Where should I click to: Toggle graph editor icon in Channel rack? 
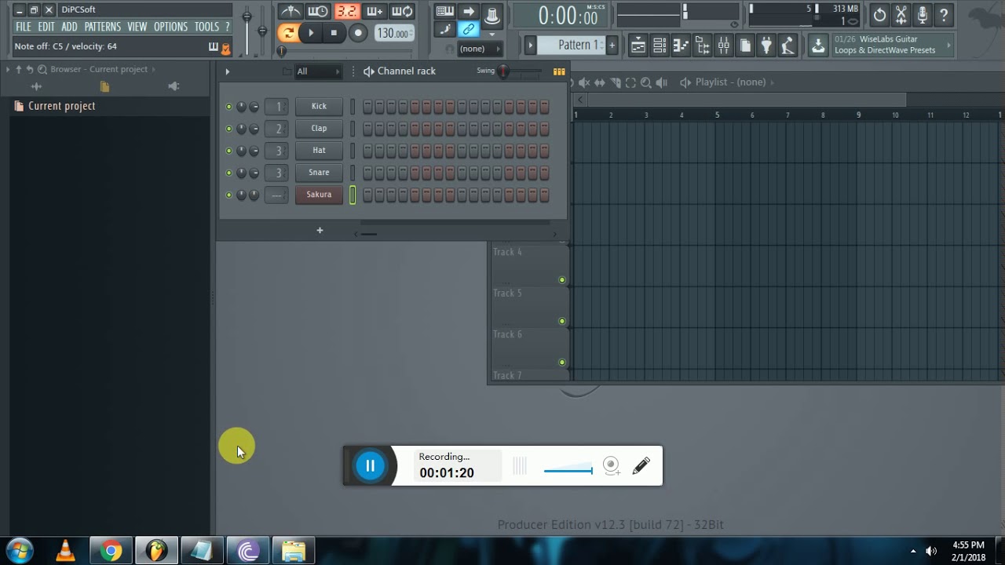(559, 71)
